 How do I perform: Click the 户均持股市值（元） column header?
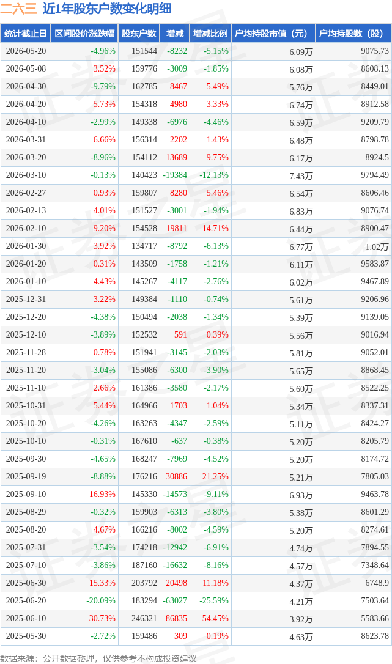(x=273, y=34)
